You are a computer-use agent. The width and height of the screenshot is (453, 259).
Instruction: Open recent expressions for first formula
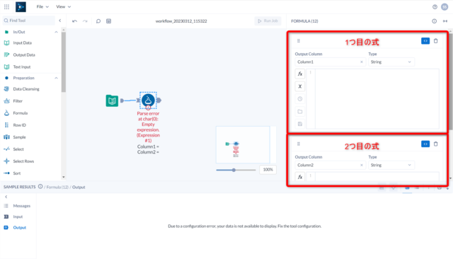[300, 99]
